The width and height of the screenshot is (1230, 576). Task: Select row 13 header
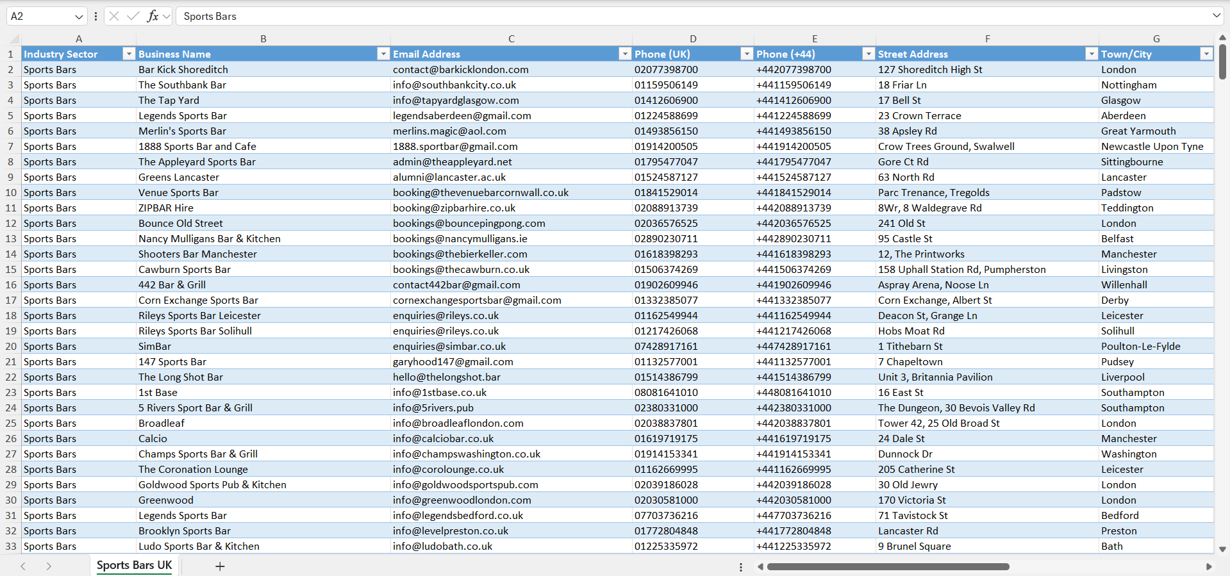pyautogui.click(x=11, y=239)
